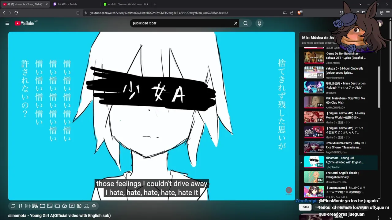Open a new browser tab
Viewport: 392px width, 220px height.
point(155,4)
